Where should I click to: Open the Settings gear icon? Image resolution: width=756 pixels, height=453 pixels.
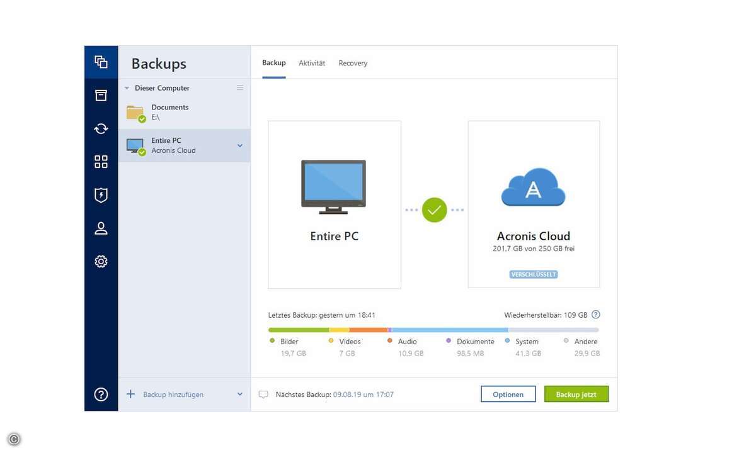101,262
